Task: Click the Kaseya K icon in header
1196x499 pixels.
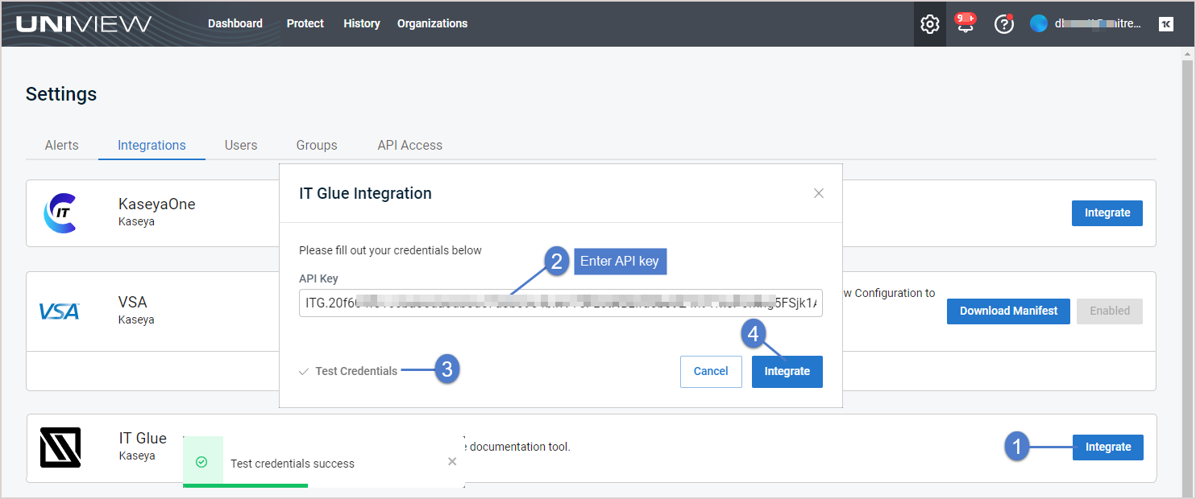Action: pyautogui.click(x=1165, y=24)
